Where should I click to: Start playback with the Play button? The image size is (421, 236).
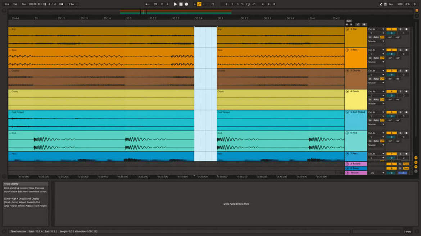tap(175, 4)
